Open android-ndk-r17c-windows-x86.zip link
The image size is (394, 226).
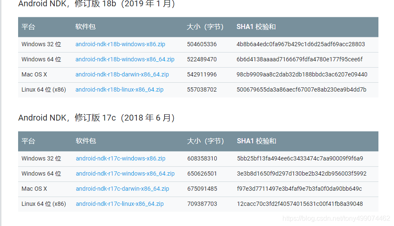tap(121, 158)
